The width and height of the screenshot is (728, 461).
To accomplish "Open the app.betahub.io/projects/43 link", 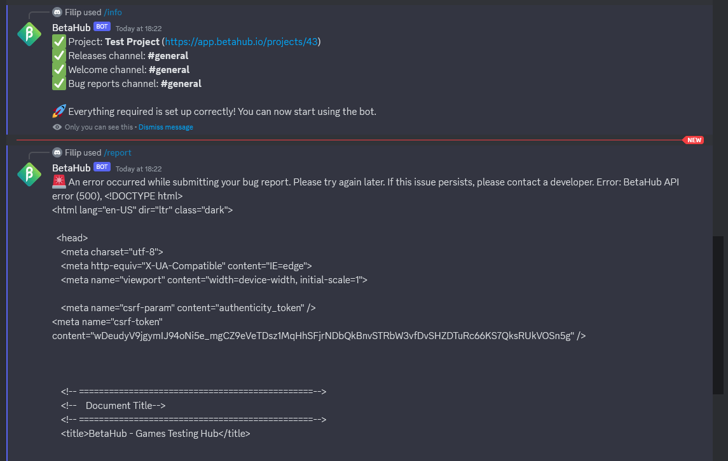I will (242, 42).
